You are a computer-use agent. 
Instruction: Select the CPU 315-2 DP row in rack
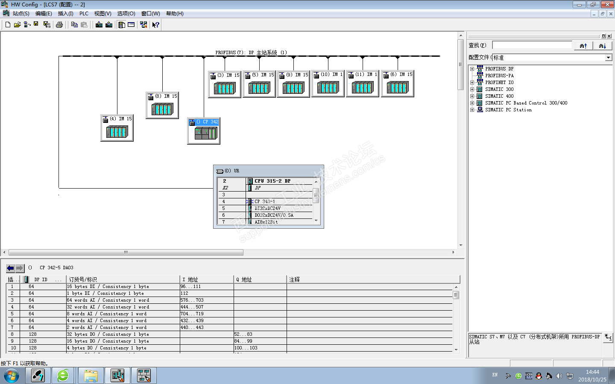[x=266, y=181]
